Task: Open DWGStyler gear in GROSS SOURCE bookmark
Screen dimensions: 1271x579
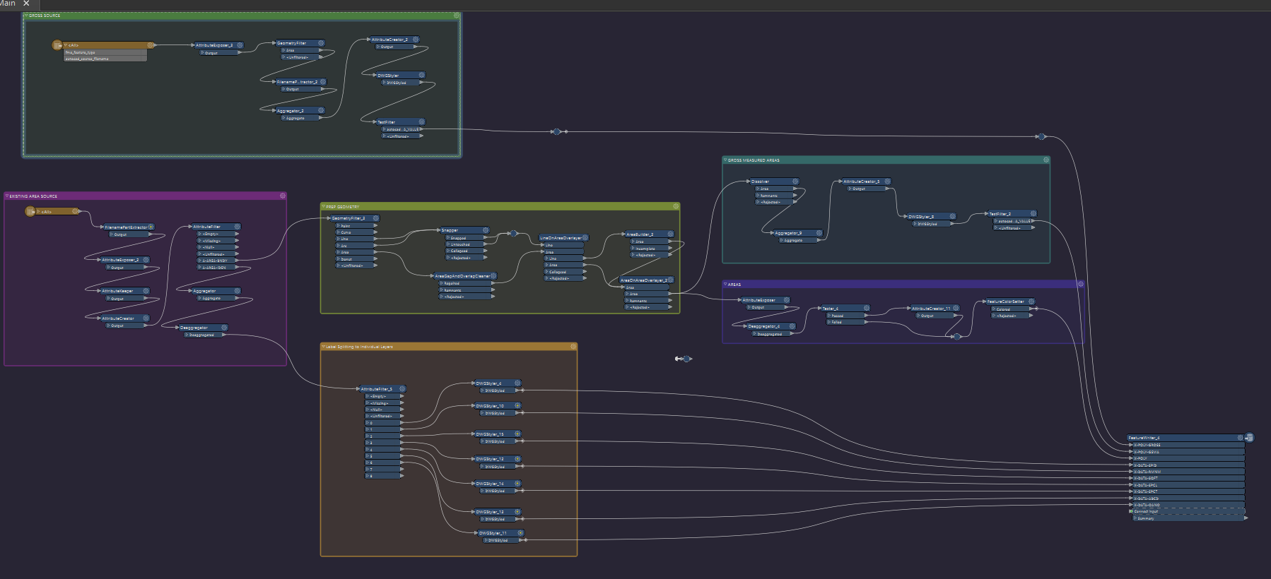Action: click(421, 75)
